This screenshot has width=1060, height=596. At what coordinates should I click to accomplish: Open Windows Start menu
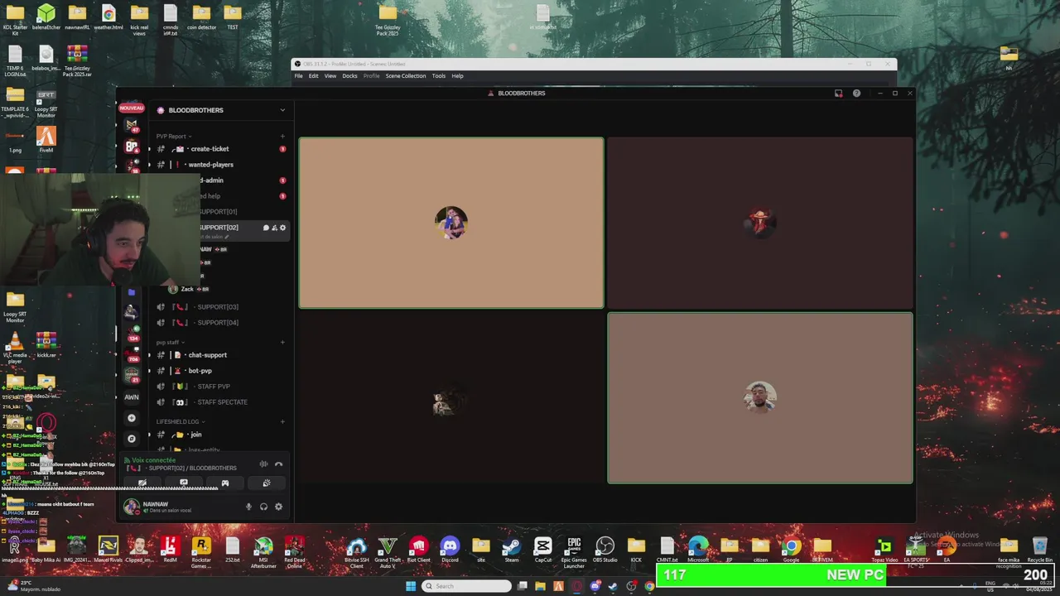411,586
